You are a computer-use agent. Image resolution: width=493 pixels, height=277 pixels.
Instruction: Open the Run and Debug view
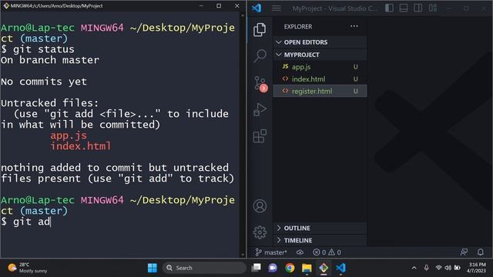[x=260, y=109]
